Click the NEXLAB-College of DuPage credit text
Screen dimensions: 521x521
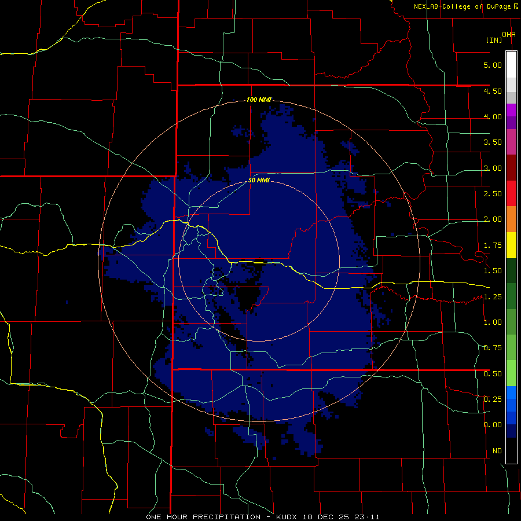click(x=462, y=6)
